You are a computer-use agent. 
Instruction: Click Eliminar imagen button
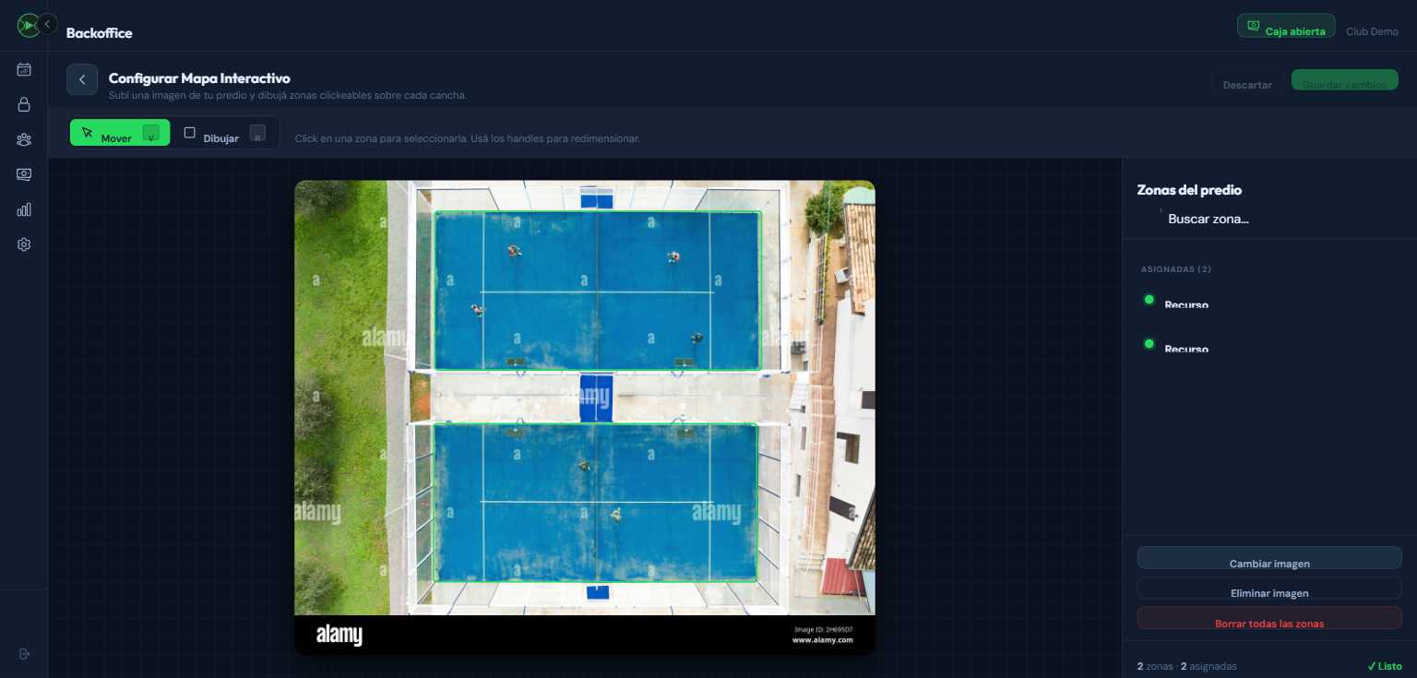pyautogui.click(x=1269, y=589)
